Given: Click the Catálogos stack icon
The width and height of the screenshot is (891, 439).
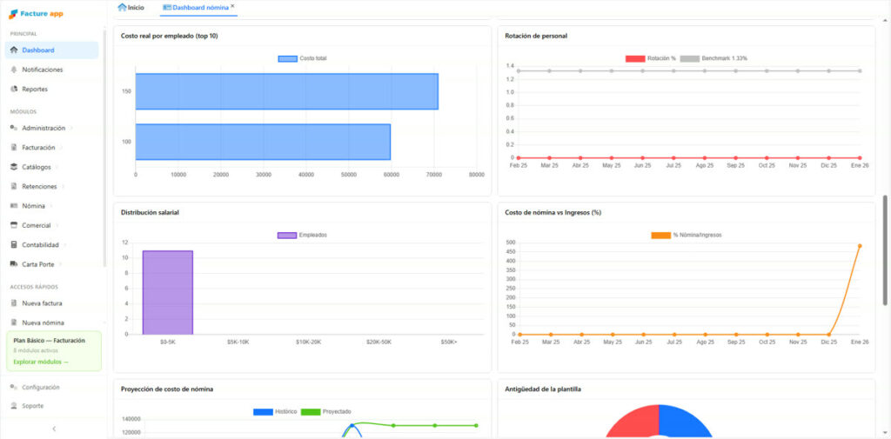Looking at the screenshot, I should [x=14, y=167].
